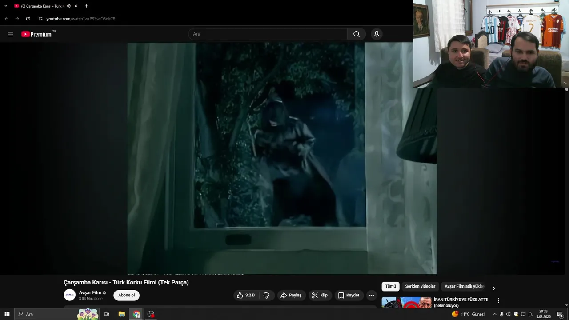This screenshot has width=569, height=320.
Task: Save video using Kaydet button
Action: [x=349, y=295]
